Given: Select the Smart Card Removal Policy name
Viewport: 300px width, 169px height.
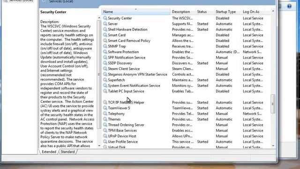Looking at the screenshot, I should [129, 41].
